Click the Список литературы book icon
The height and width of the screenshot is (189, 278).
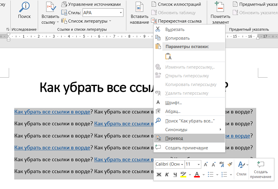(64, 21)
